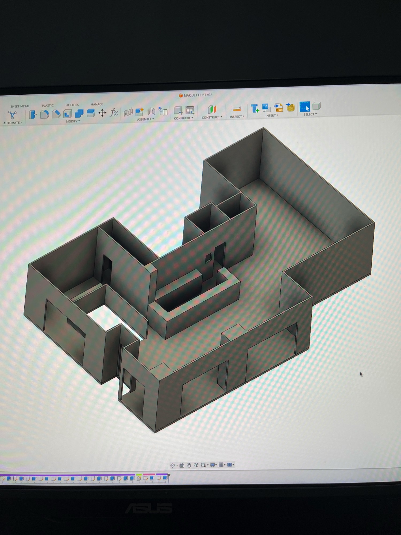Click the Combine bodies tool

pyautogui.click(x=79, y=113)
